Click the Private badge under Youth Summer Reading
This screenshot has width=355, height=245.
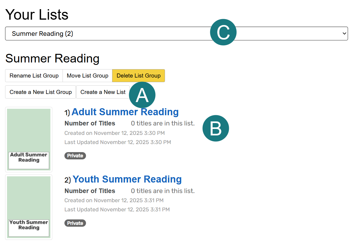tap(75, 223)
